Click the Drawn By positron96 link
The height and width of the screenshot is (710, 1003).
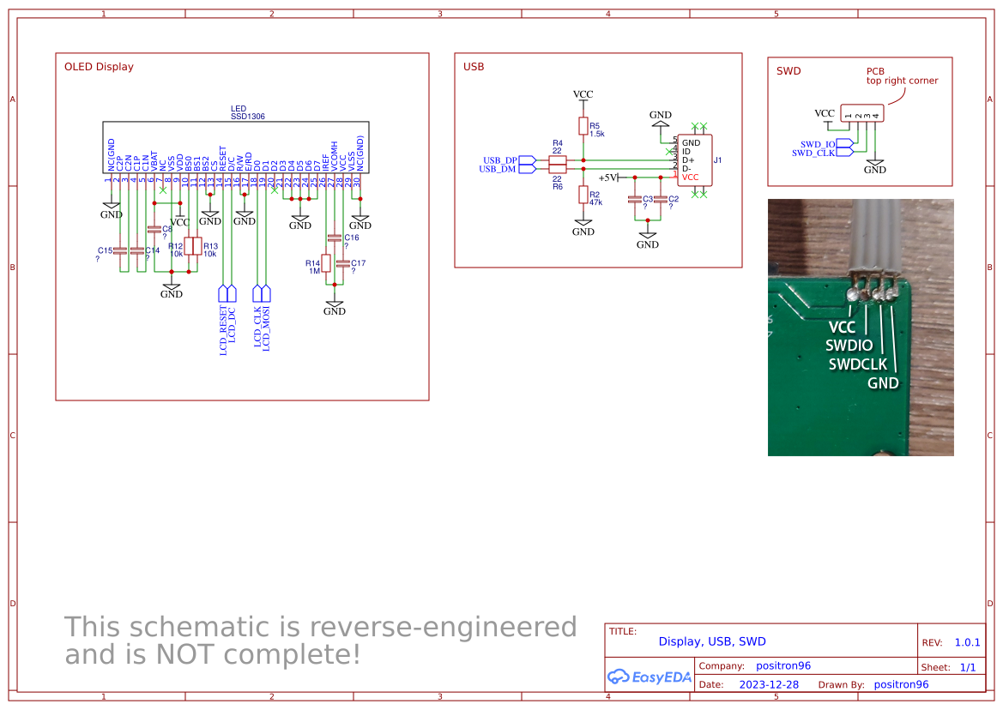(x=901, y=684)
